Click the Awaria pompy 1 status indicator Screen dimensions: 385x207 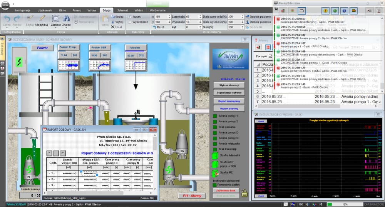(x=215, y=116)
